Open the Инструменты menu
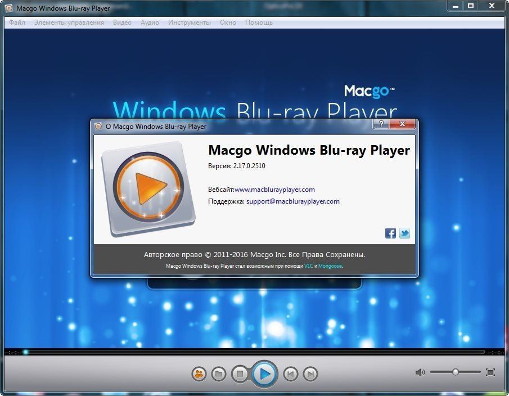 (x=189, y=22)
